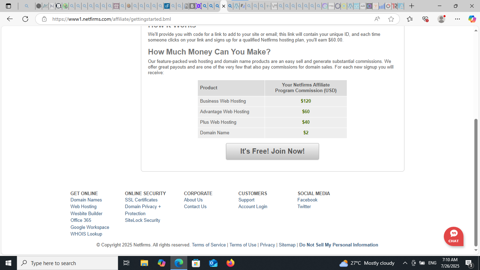Open the Wesbite Builder link
The image size is (480, 270).
pyautogui.click(x=86, y=213)
